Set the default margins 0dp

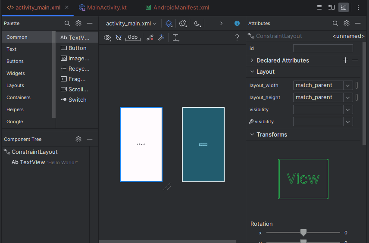[133, 37]
